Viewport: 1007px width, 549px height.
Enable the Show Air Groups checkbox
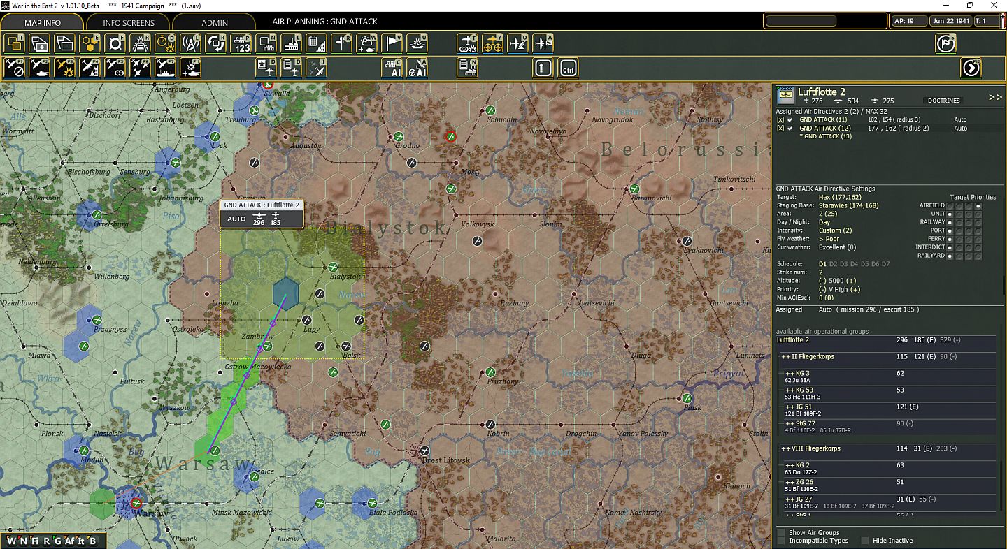point(780,532)
